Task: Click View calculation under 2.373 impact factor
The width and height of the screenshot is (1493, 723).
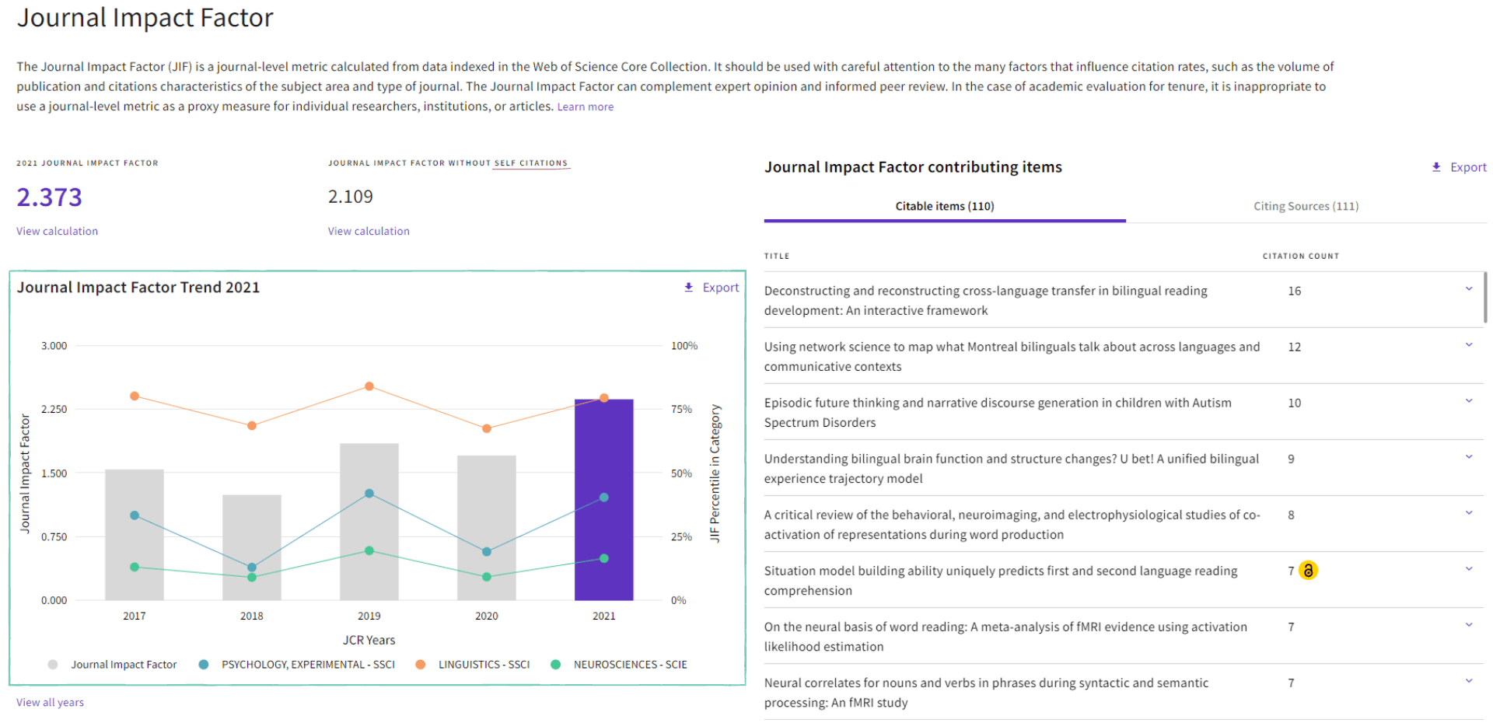Action: 57,231
